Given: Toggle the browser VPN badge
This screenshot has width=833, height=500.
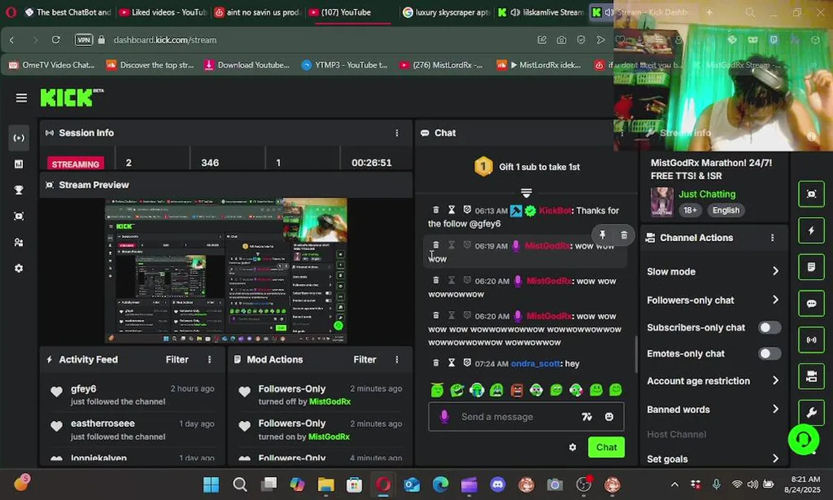Looking at the screenshot, I should 83,40.
